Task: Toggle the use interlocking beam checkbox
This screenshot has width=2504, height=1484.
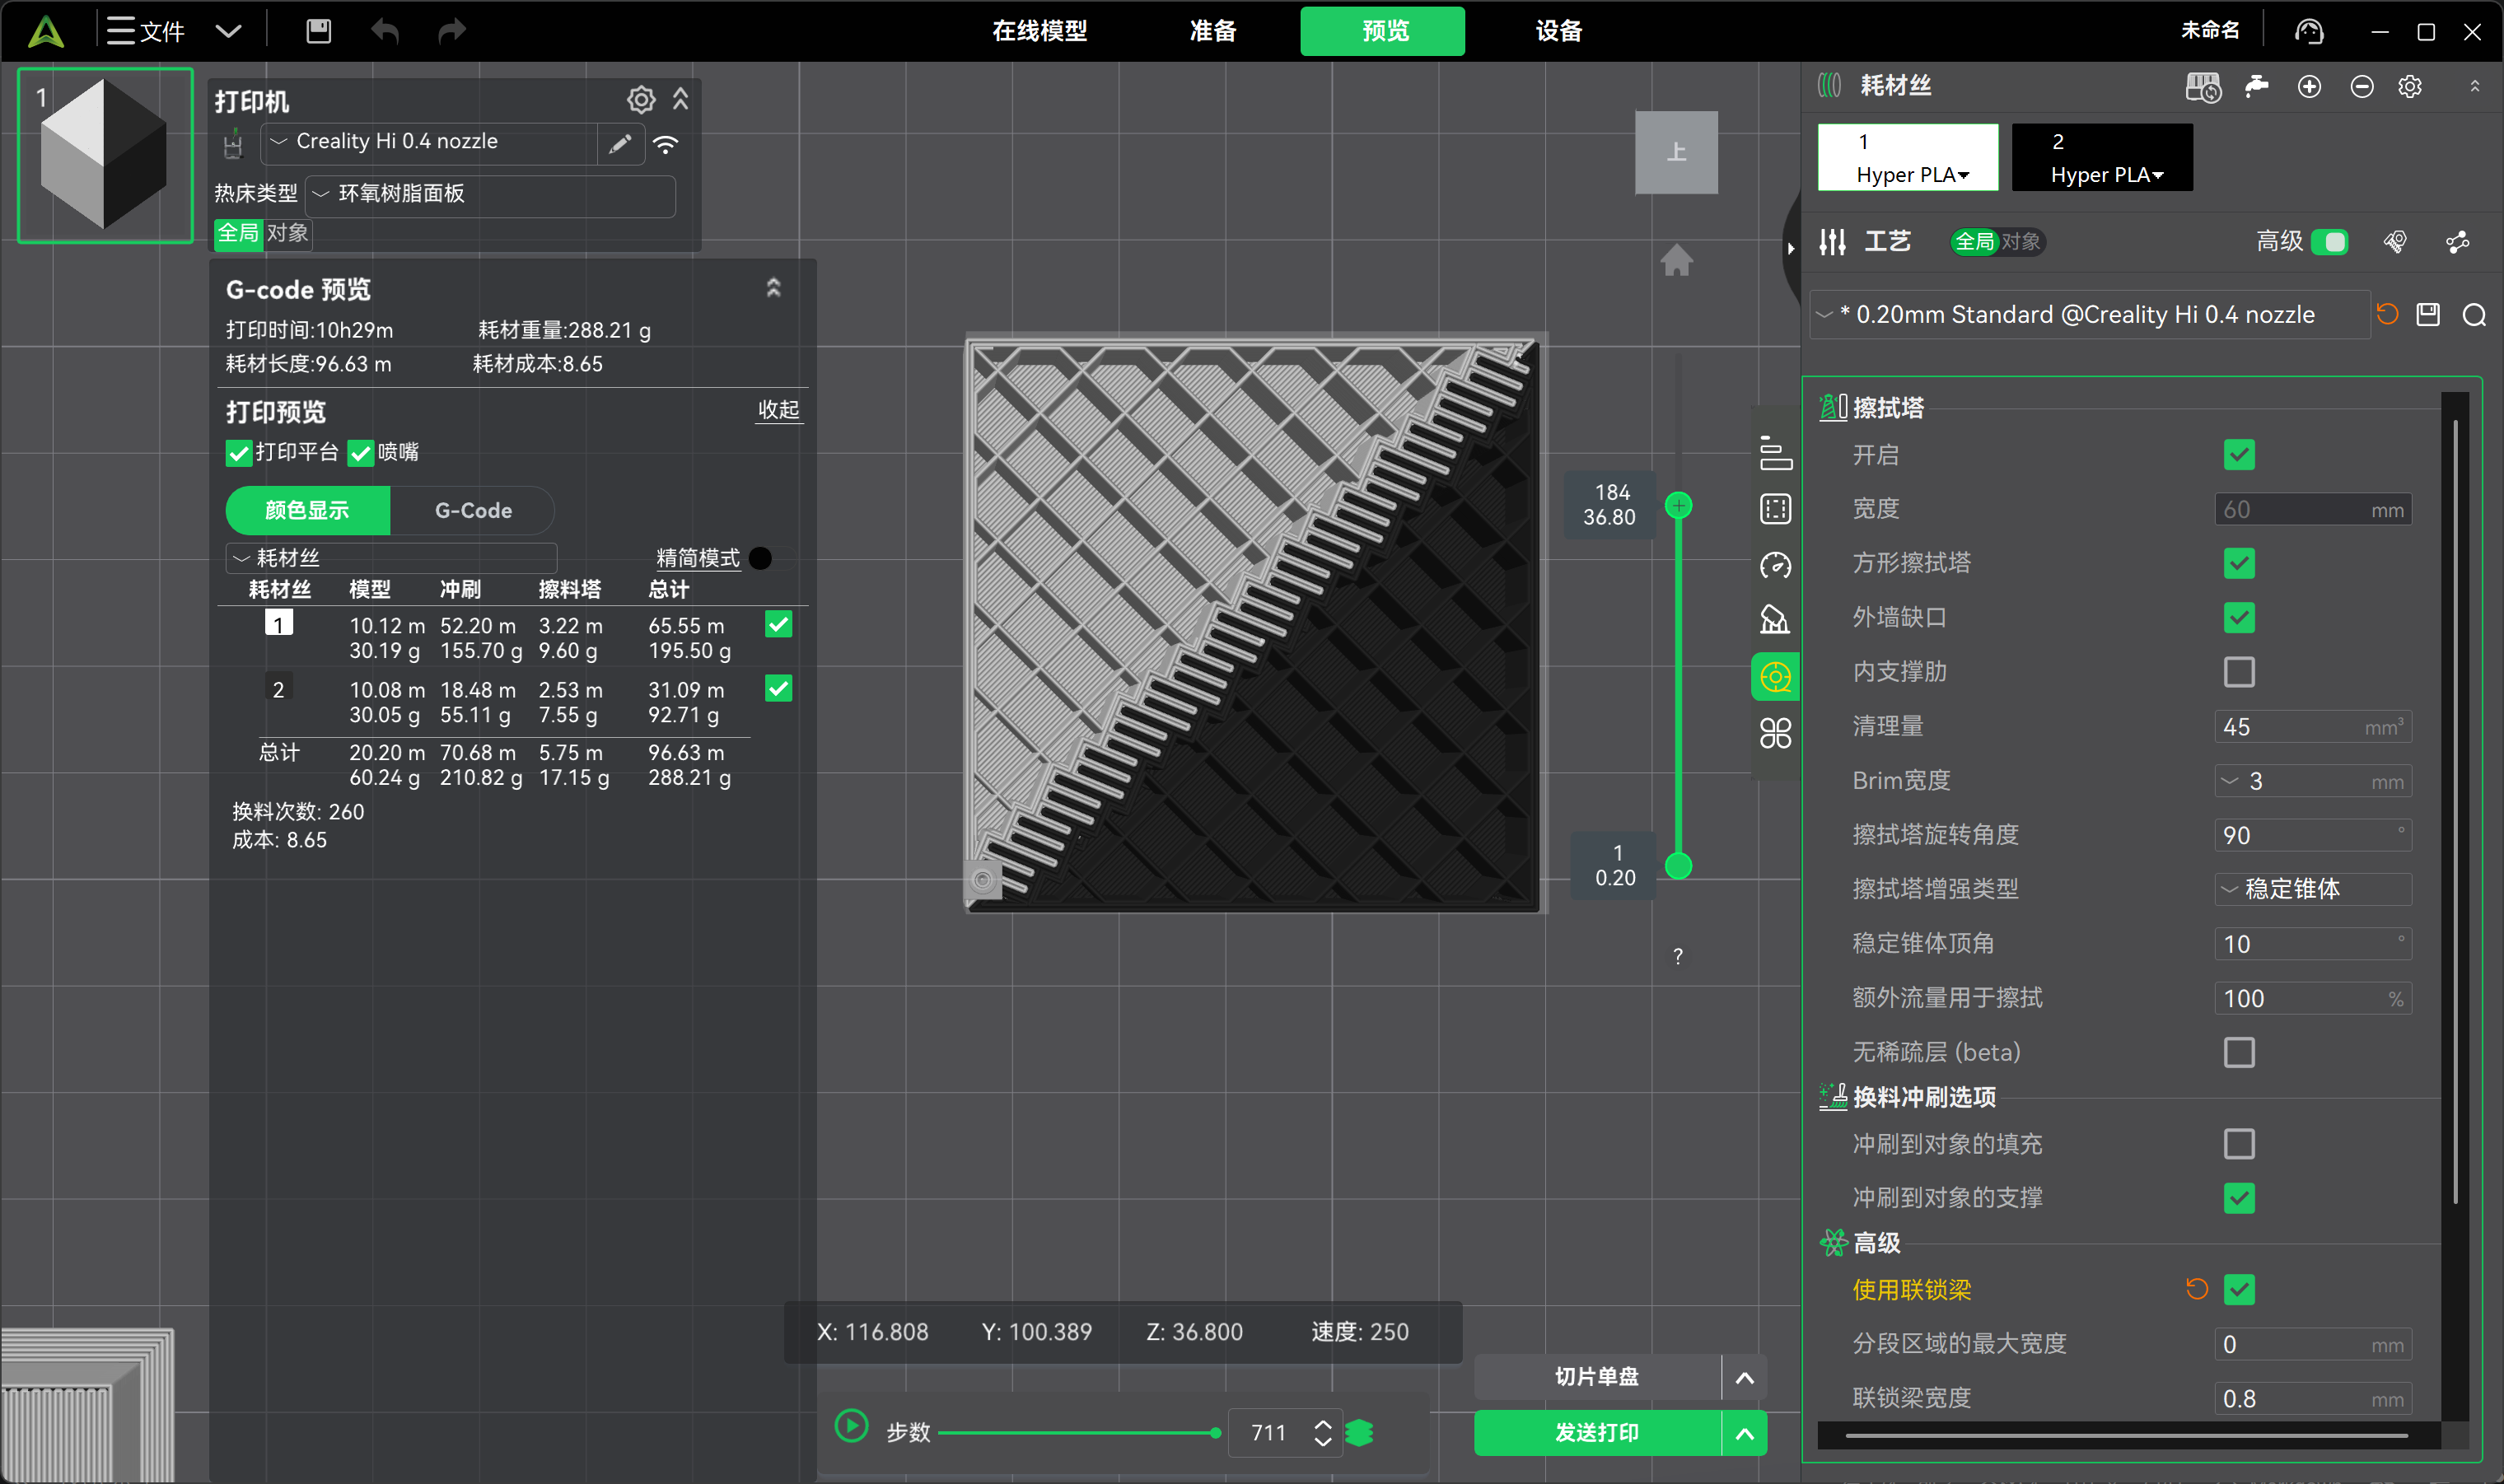Action: (2239, 1289)
